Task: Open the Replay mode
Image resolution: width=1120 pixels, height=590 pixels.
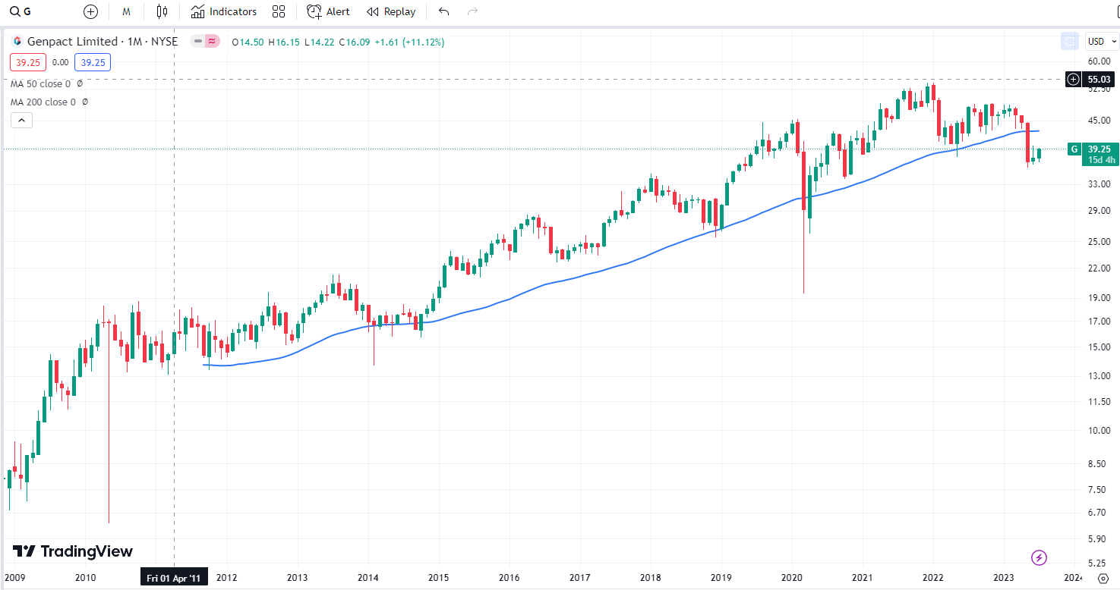Action: coord(391,11)
